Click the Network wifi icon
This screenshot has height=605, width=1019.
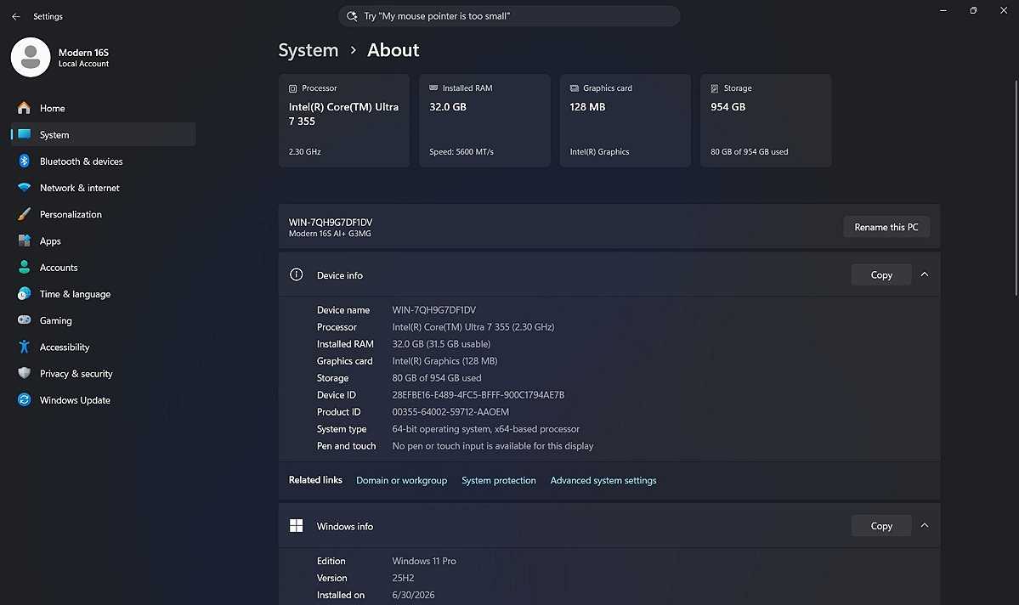click(24, 188)
